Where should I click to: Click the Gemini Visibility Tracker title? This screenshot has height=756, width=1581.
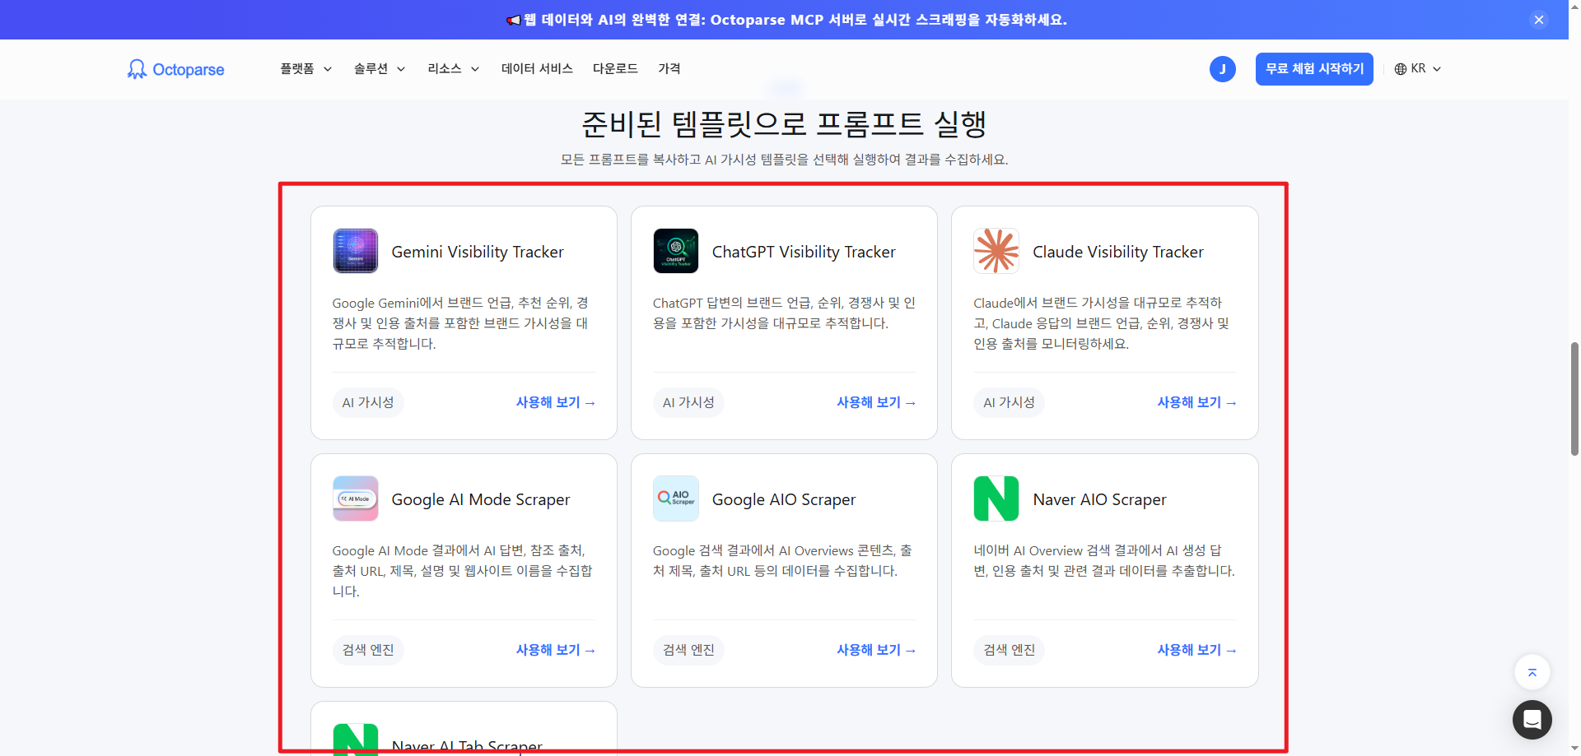[x=478, y=252]
